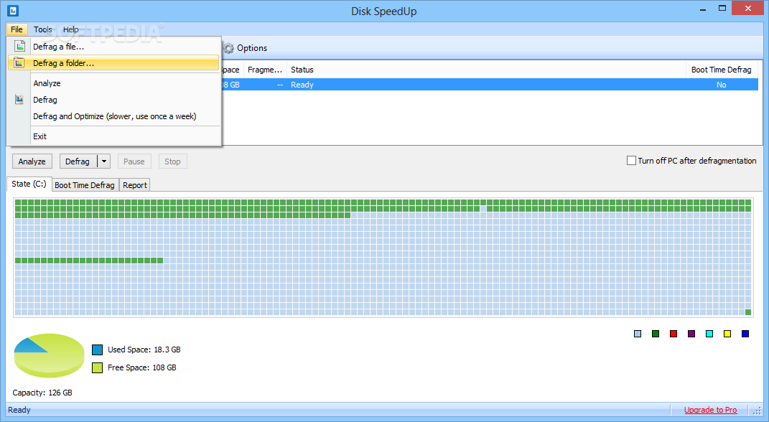Viewport: 769px width, 422px height.
Task: Click the resize grip in status bar corner
Action: (x=758, y=411)
